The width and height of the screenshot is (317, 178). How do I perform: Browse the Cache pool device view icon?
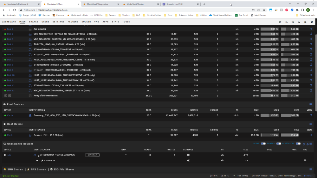coord(311,115)
